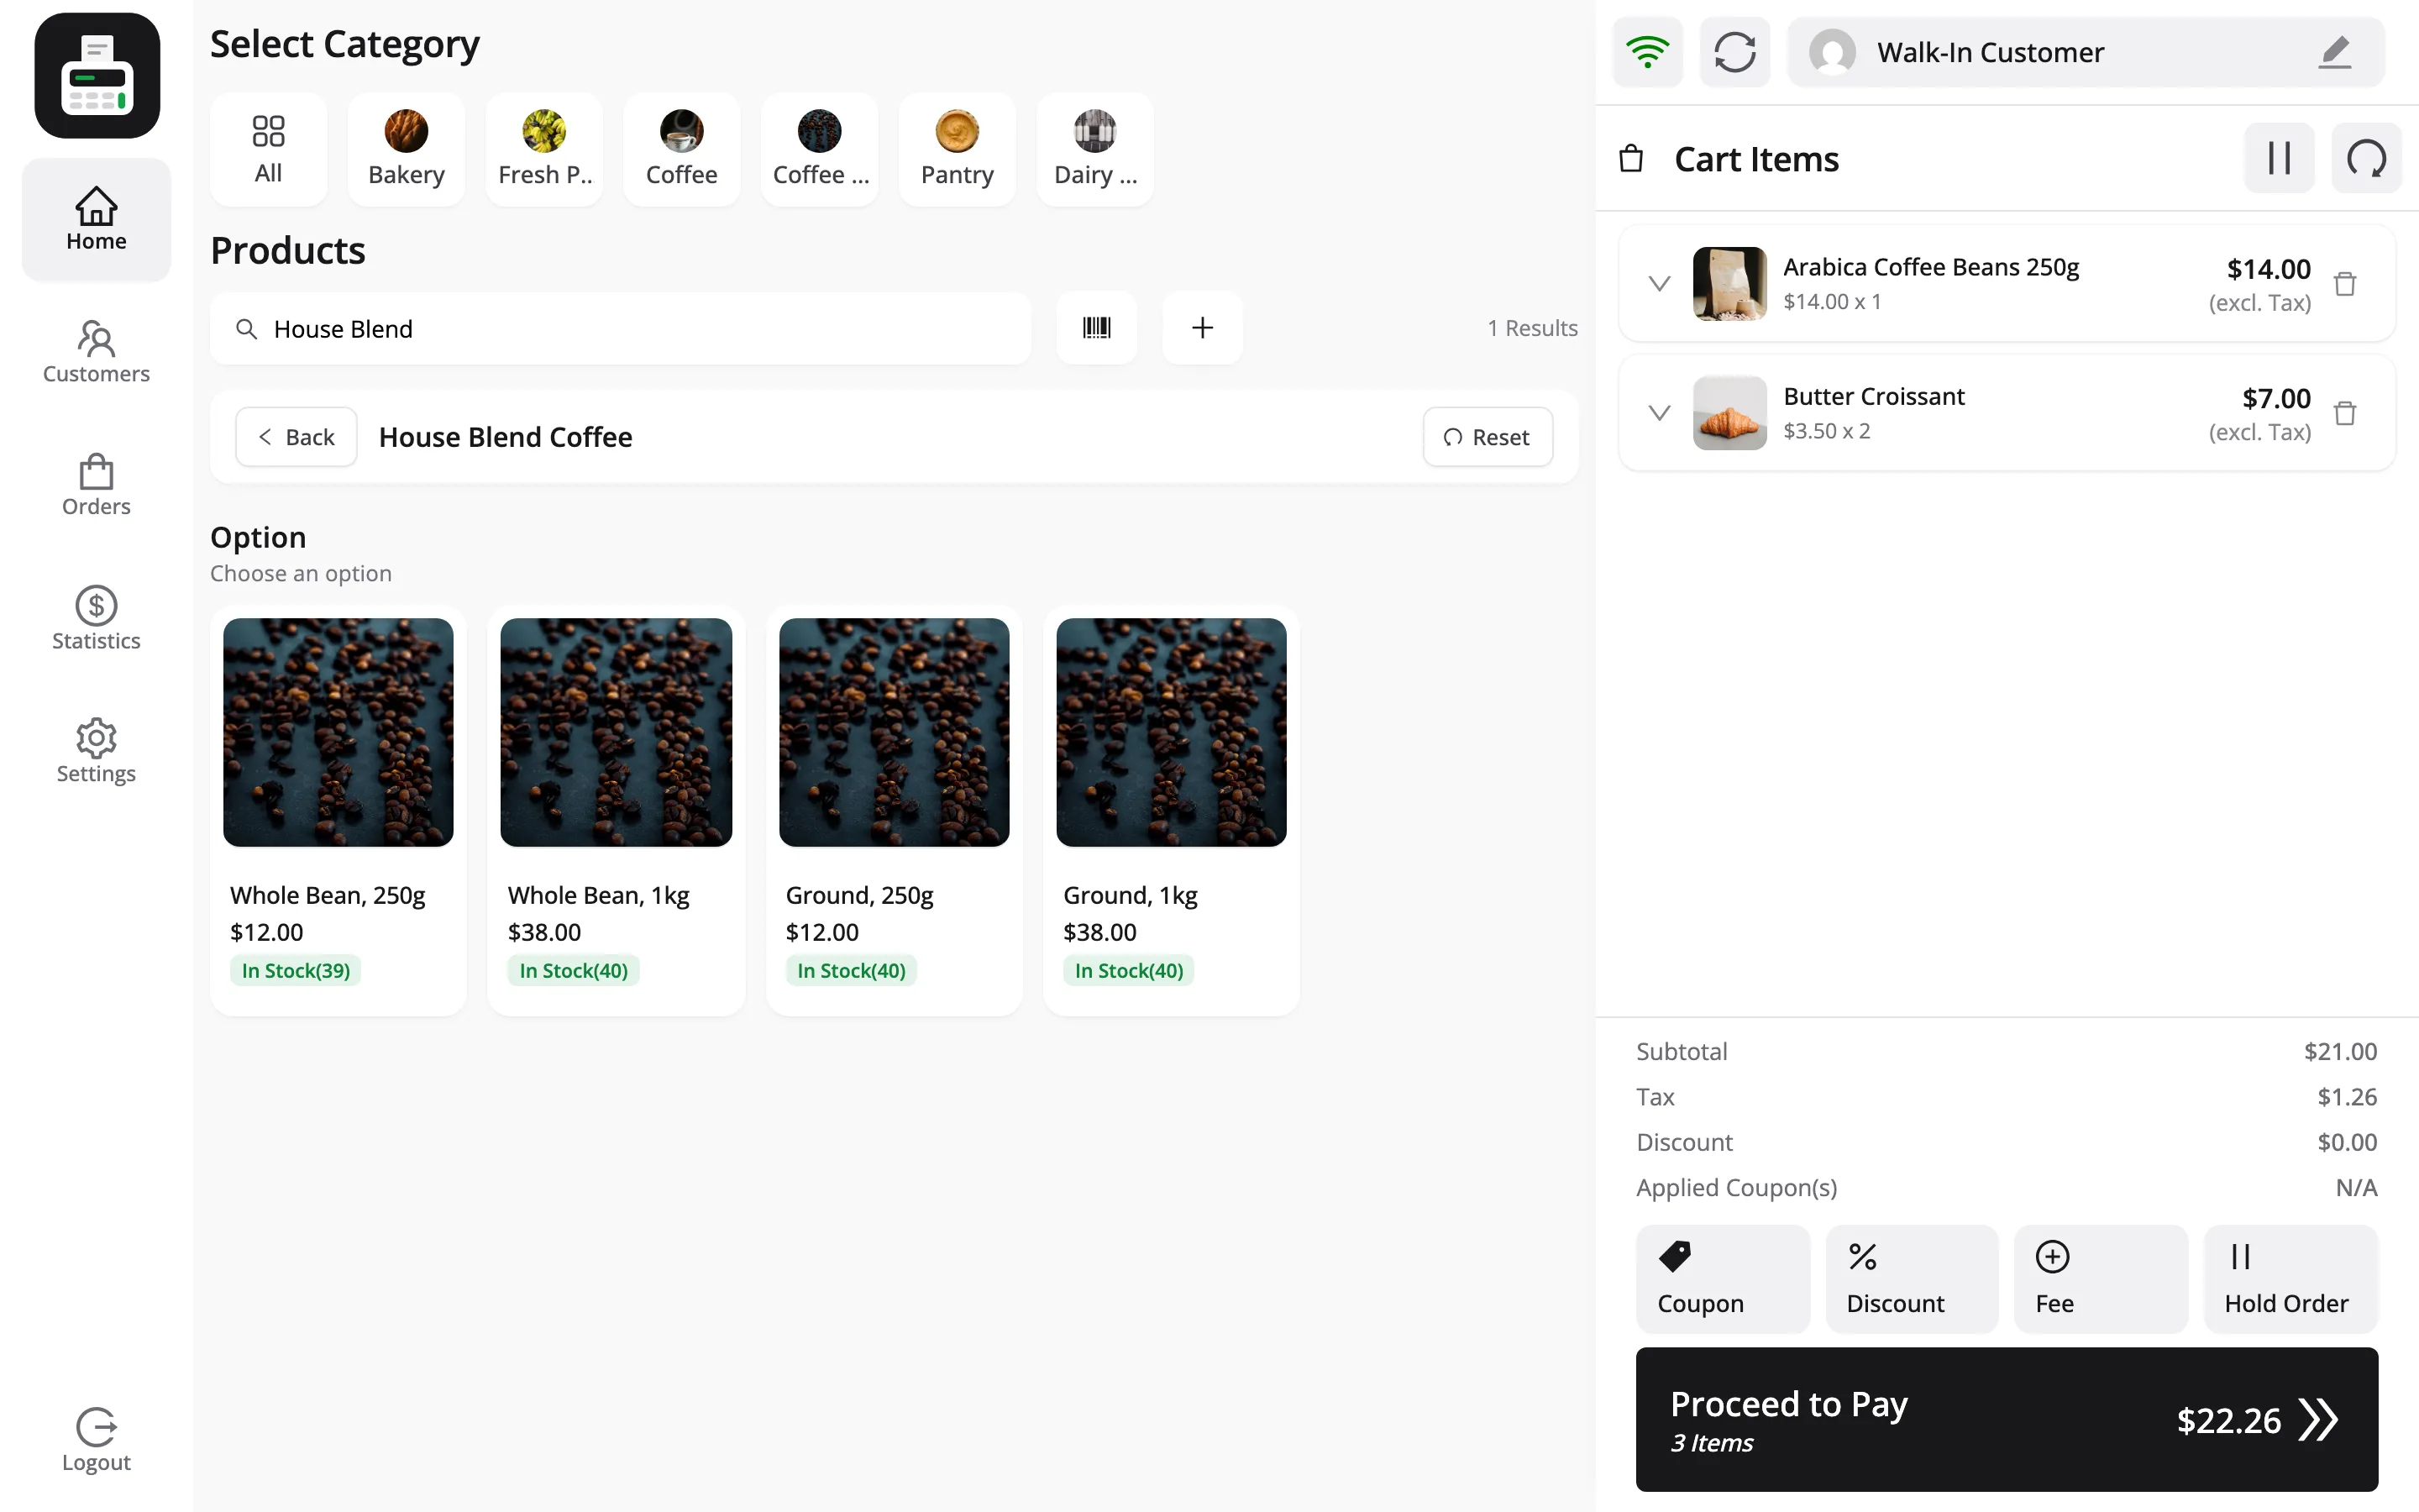Select the Coffee category
Viewport: 2419px width, 1512px height.
(x=682, y=150)
